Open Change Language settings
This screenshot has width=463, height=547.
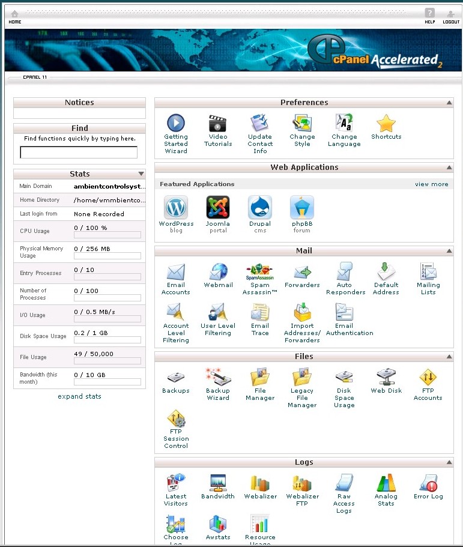(x=344, y=130)
